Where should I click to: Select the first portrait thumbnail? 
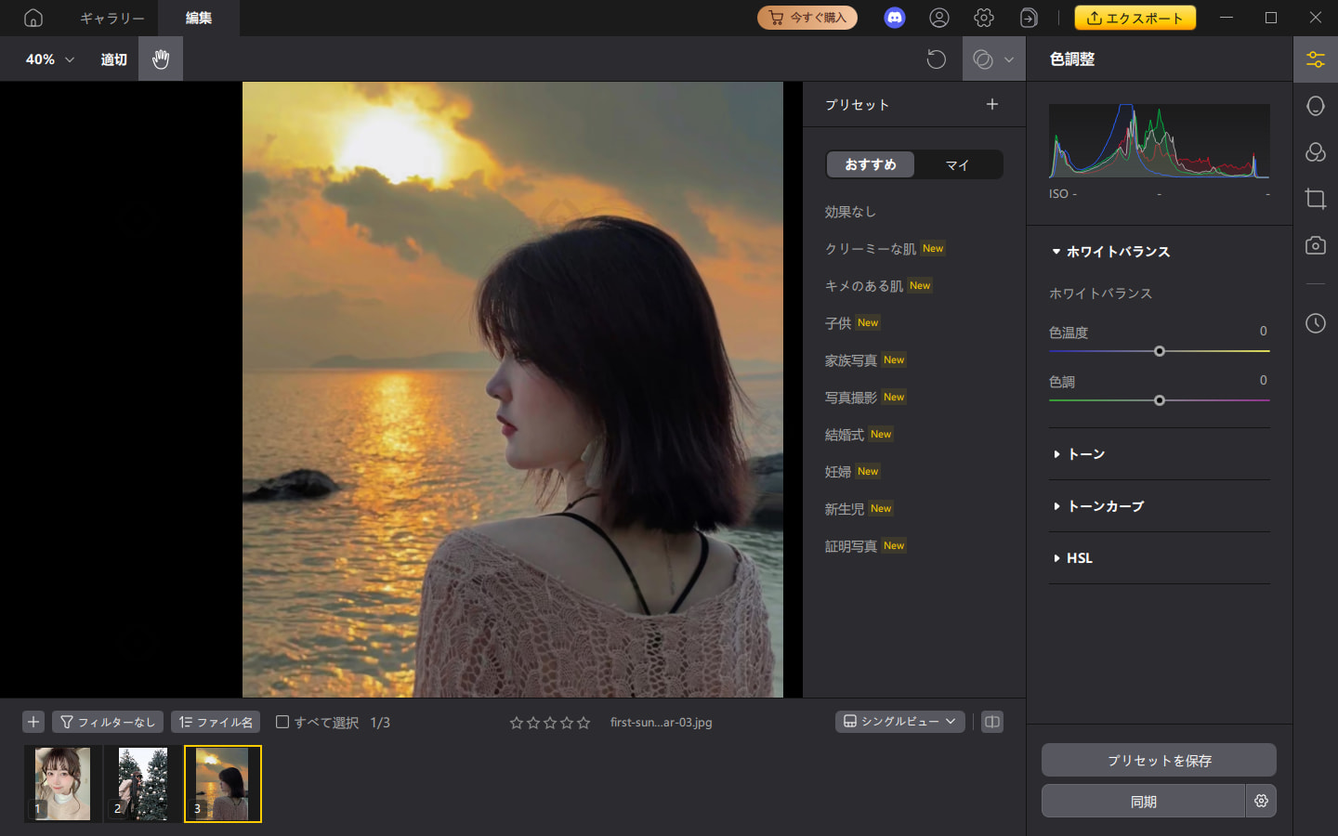(61, 783)
